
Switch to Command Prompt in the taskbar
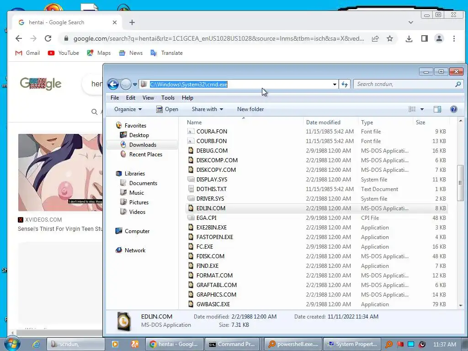click(233, 344)
